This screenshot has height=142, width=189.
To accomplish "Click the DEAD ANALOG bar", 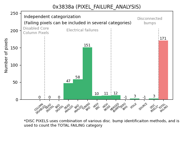I will (68, 91).
